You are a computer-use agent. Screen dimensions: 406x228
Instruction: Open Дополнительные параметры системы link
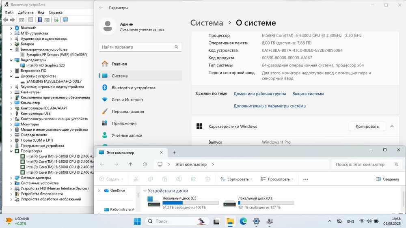pos(270,106)
